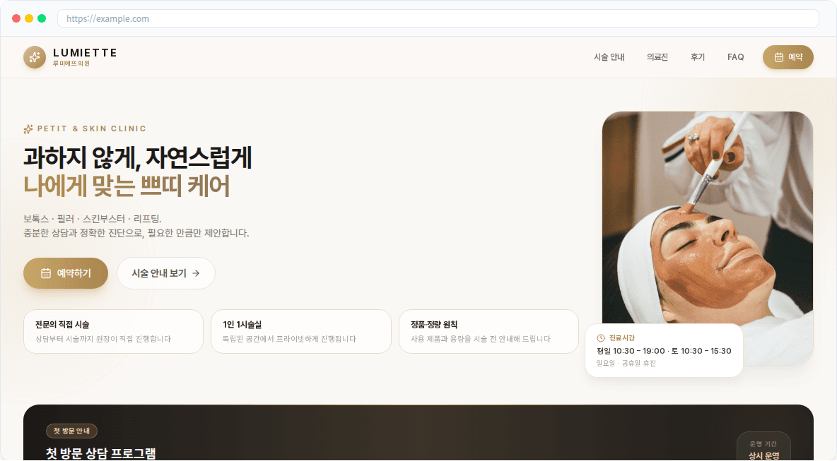The width and height of the screenshot is (837, 461).
Task: Click the 예약하기 hero button
Action: click(x=66, y=273)
